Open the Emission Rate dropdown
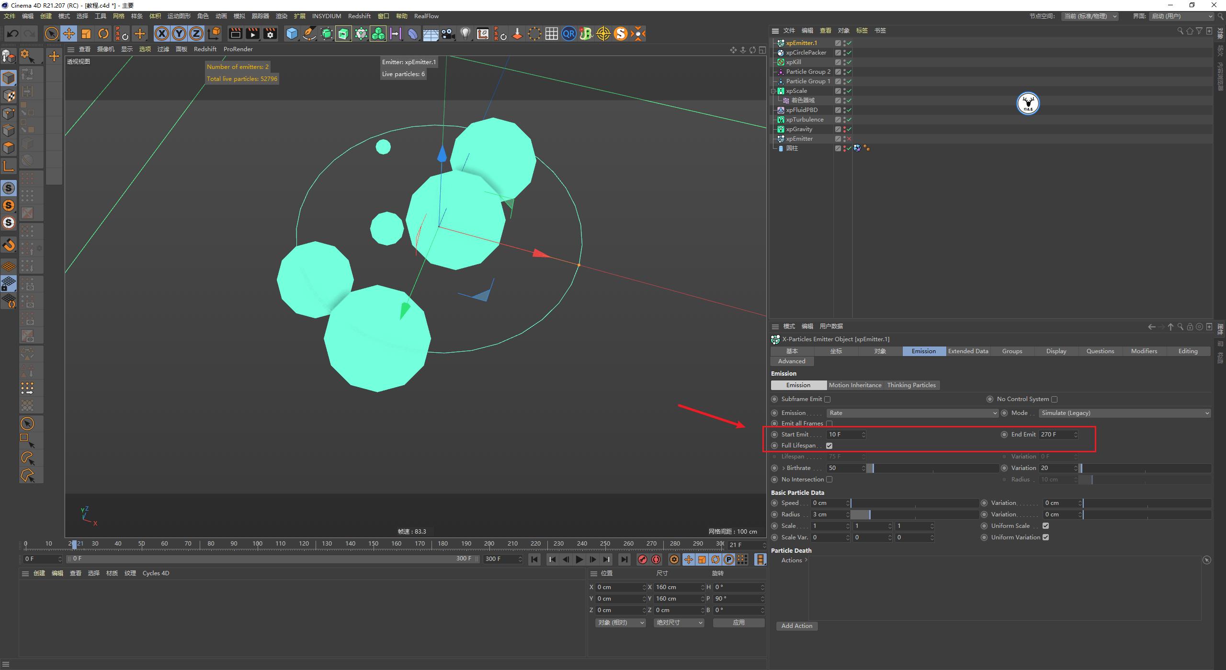This screenshot has width=1226, height=670. click(912, 413)
